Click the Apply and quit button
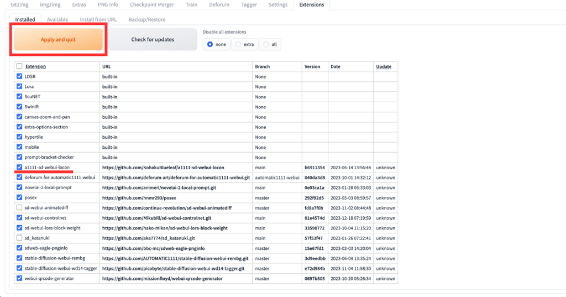The height and width of the screenshot is (297, 566). pyautogui.click(x=58, y=40)
